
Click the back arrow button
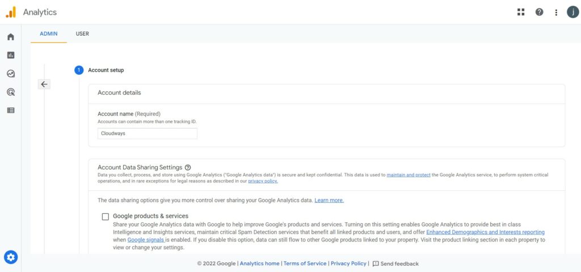pos(44,84)
